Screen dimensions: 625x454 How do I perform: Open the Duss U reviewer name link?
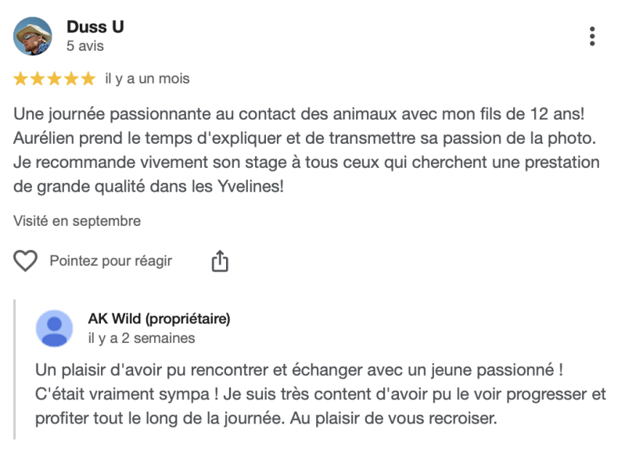pyautogui.click(x=95, y=27)
